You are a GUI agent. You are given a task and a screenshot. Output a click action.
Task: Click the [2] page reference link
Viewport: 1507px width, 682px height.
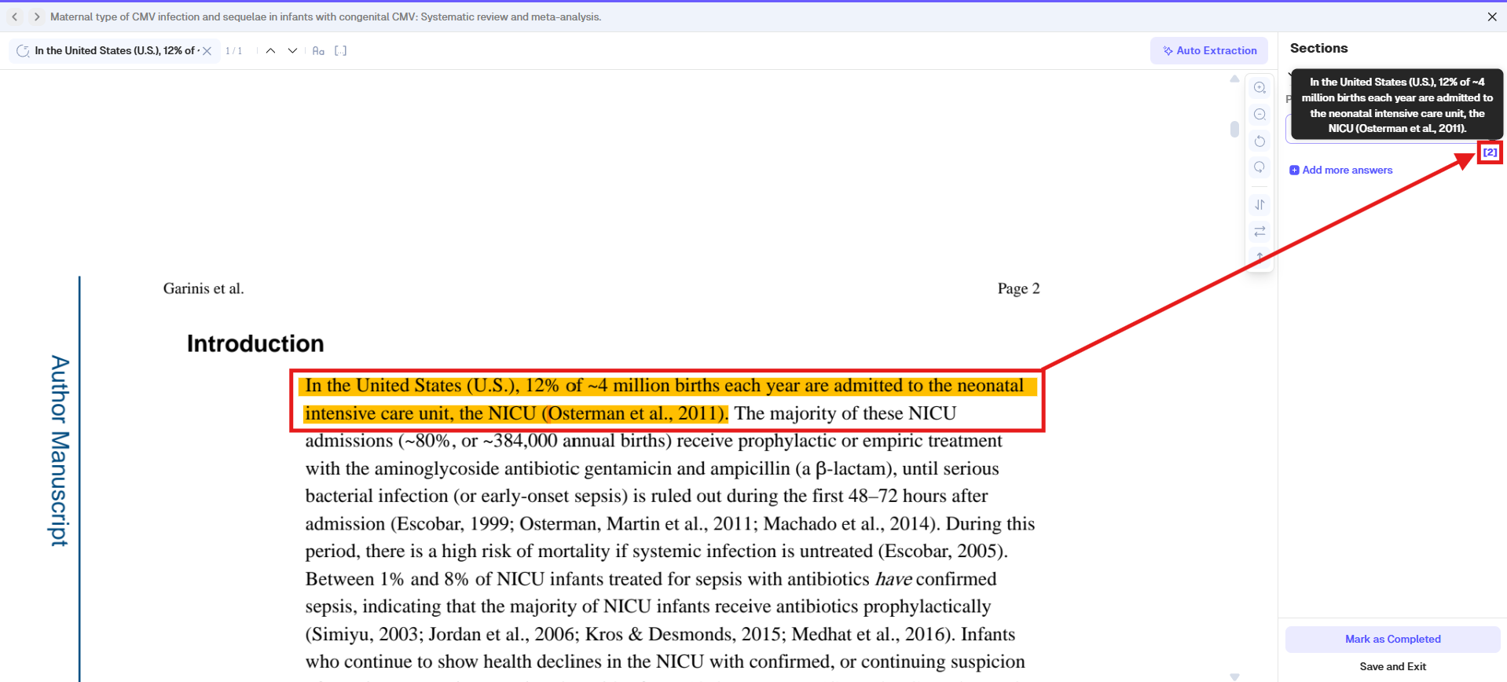coord(1490,152)
